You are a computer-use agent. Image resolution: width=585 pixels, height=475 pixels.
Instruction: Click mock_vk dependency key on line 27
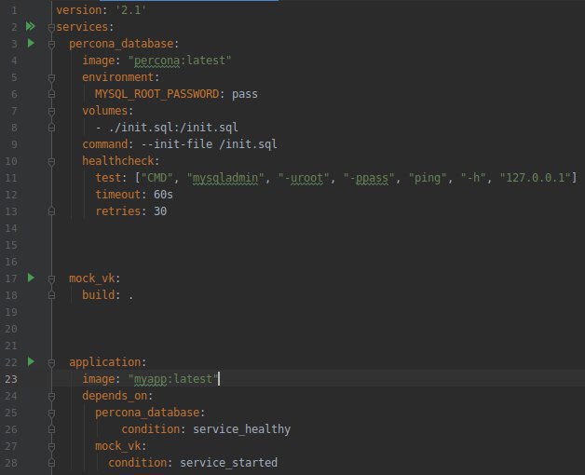click(x=118, y=446)
